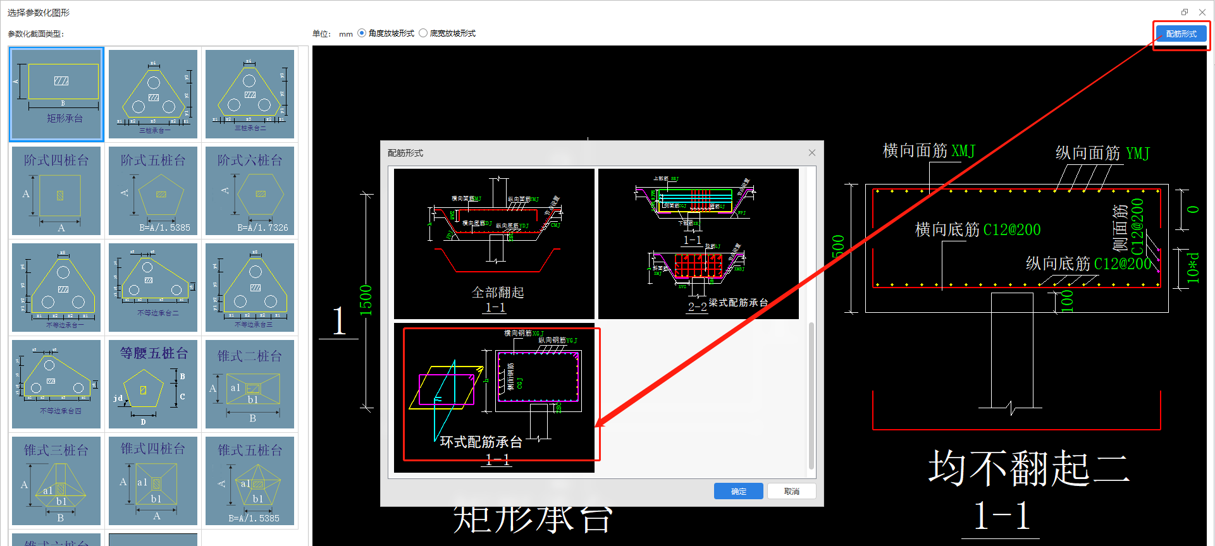
Task: Restore the 选择参数化图形 window size
Action: (1185, 12)
